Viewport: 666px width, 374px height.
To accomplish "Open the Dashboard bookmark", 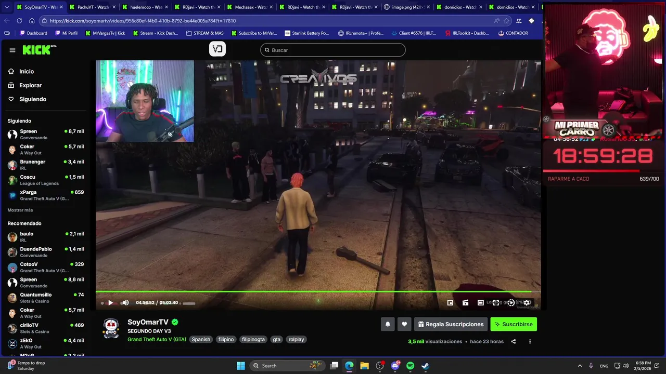I will click(33, 33).
